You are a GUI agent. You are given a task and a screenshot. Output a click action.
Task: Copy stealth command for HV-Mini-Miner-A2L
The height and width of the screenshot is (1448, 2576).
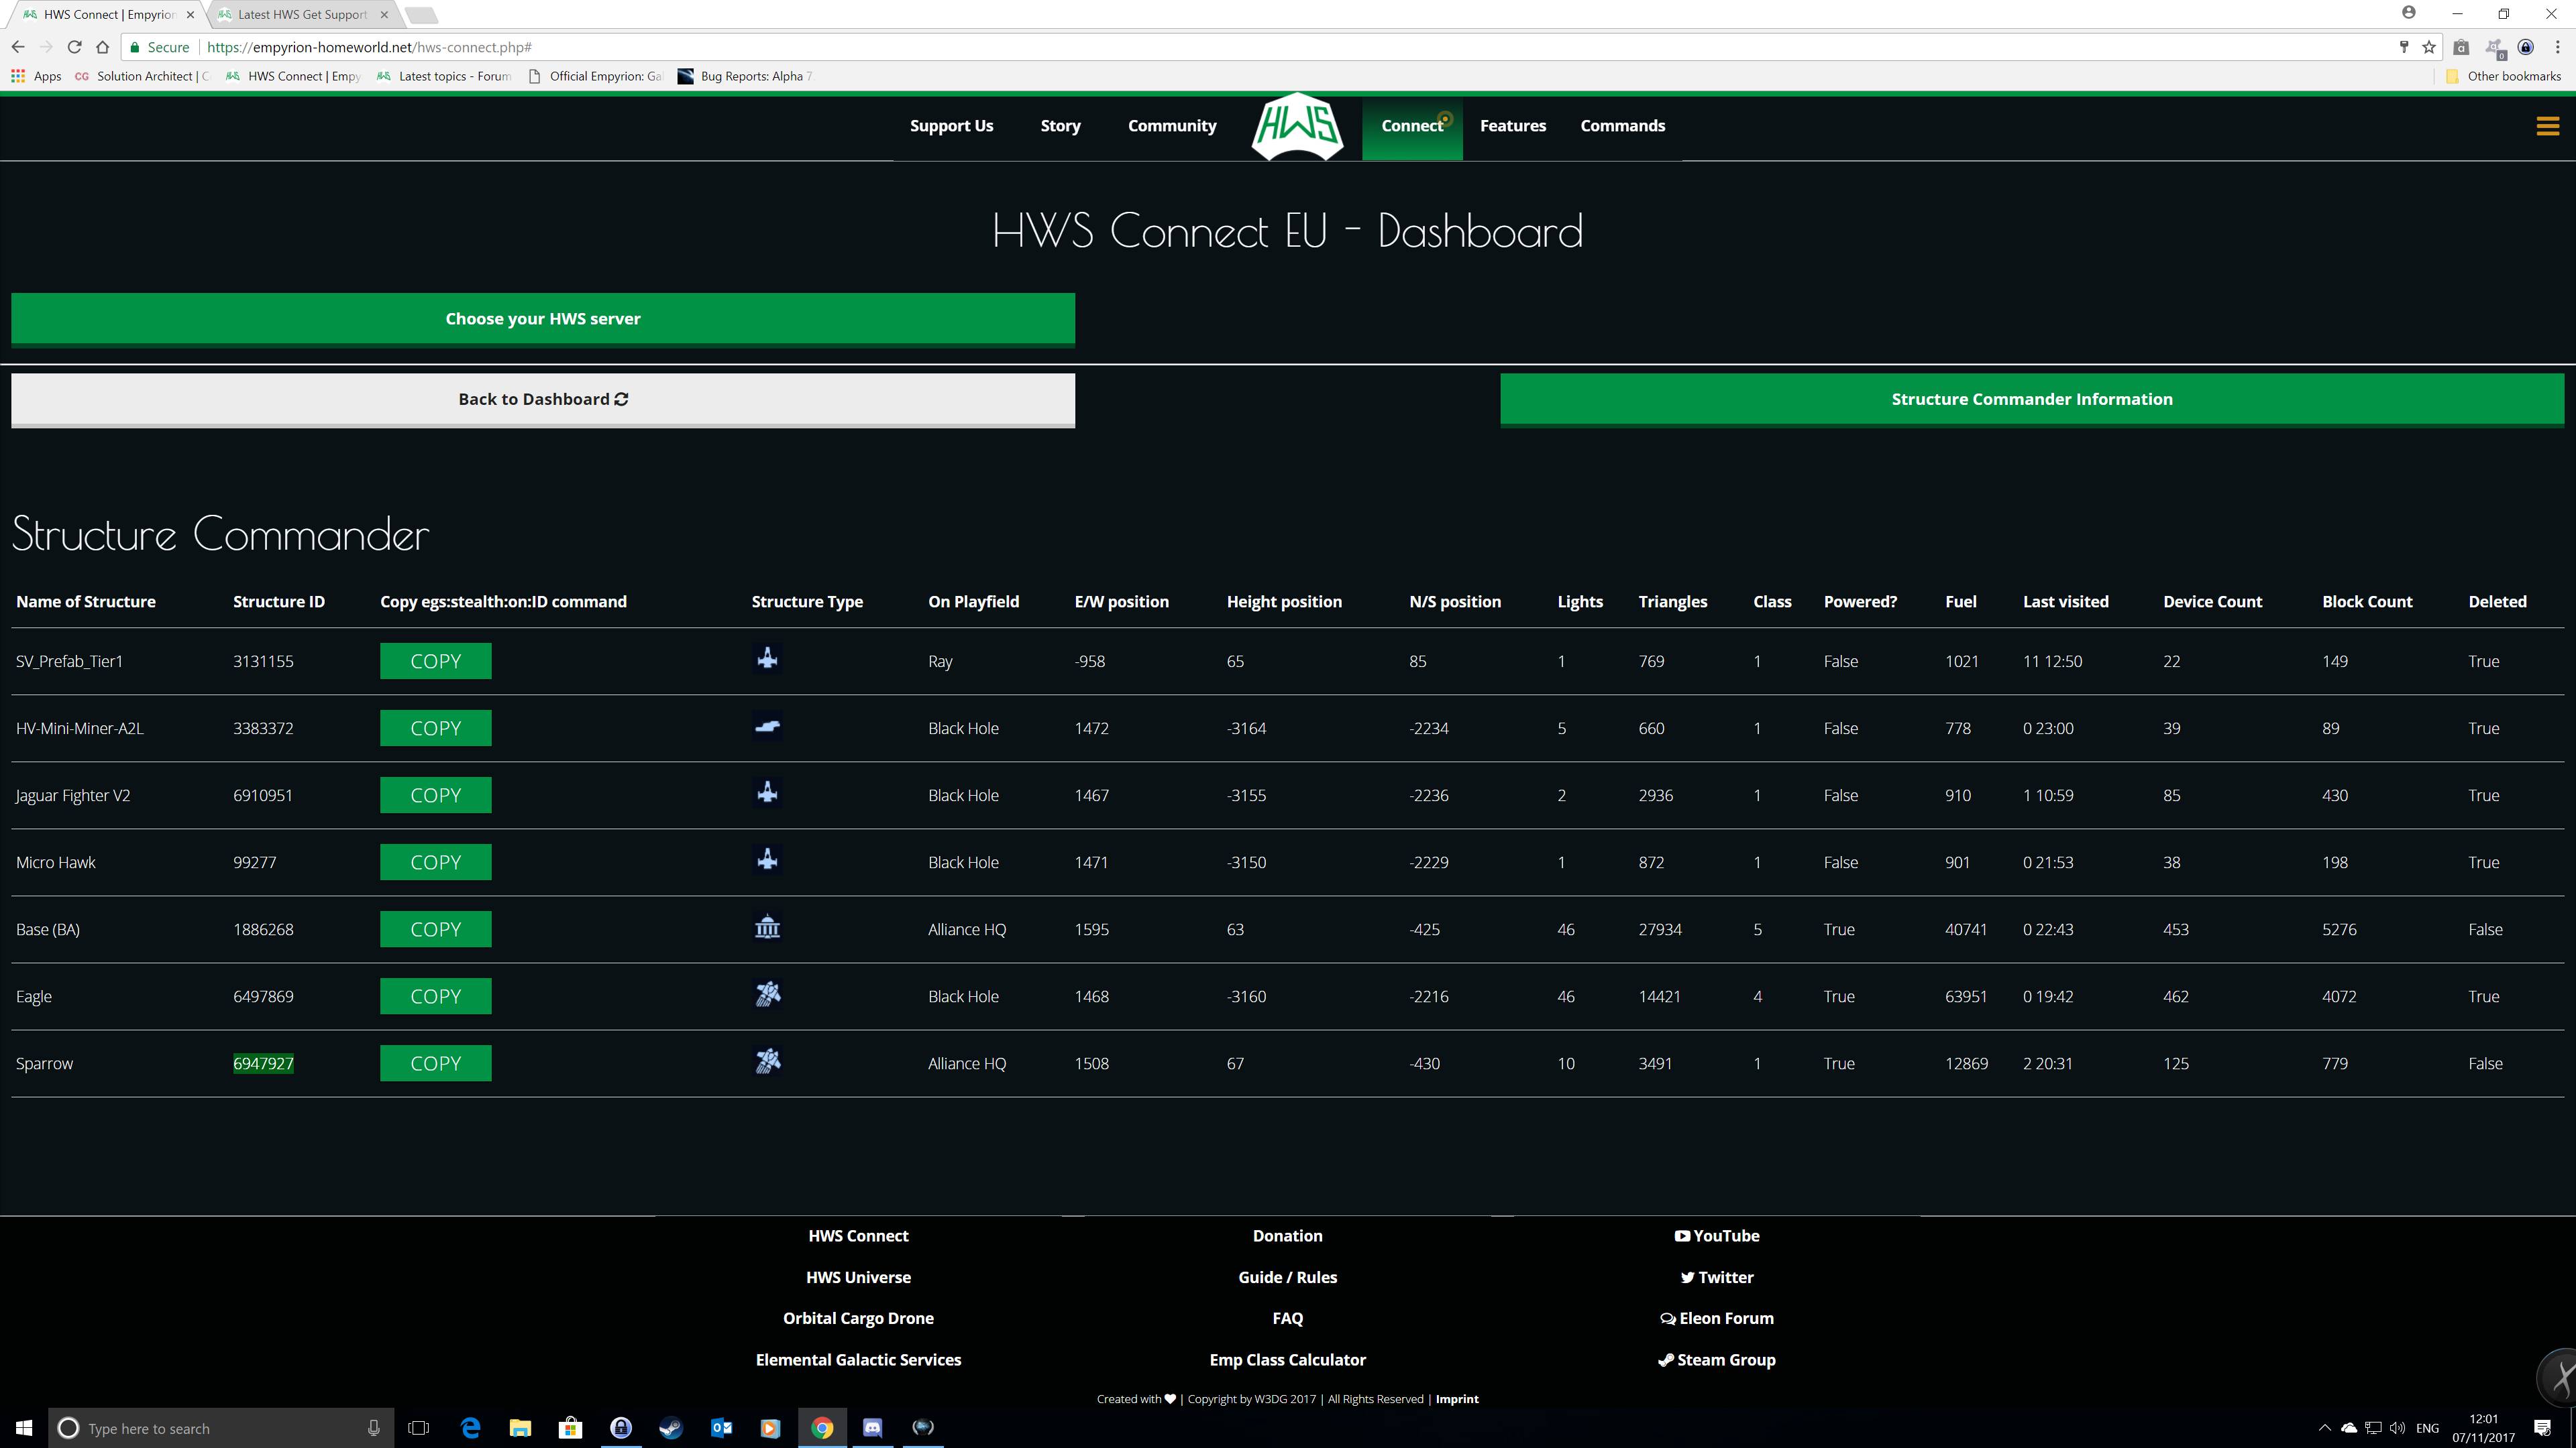(435, 727)
